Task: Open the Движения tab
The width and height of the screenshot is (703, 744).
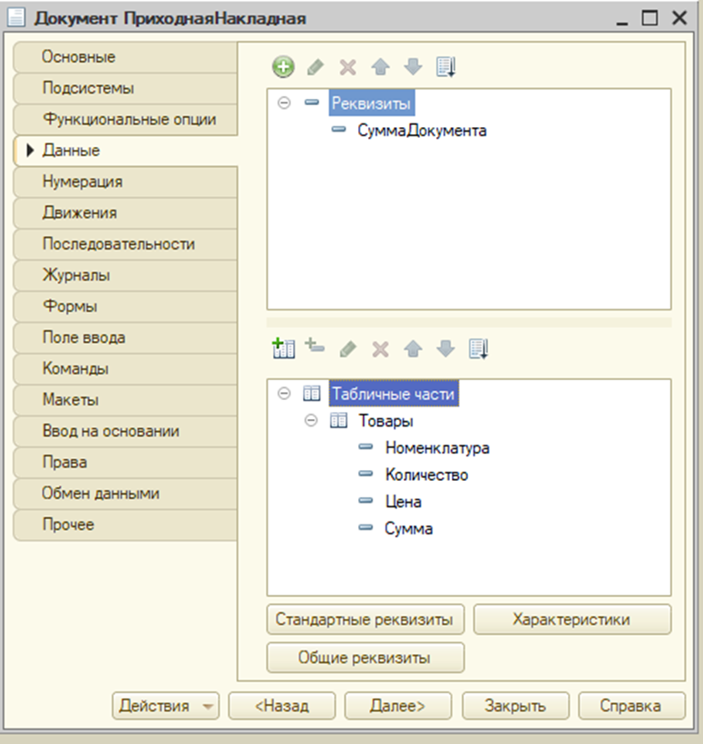Action: click(x=126, y=213)
